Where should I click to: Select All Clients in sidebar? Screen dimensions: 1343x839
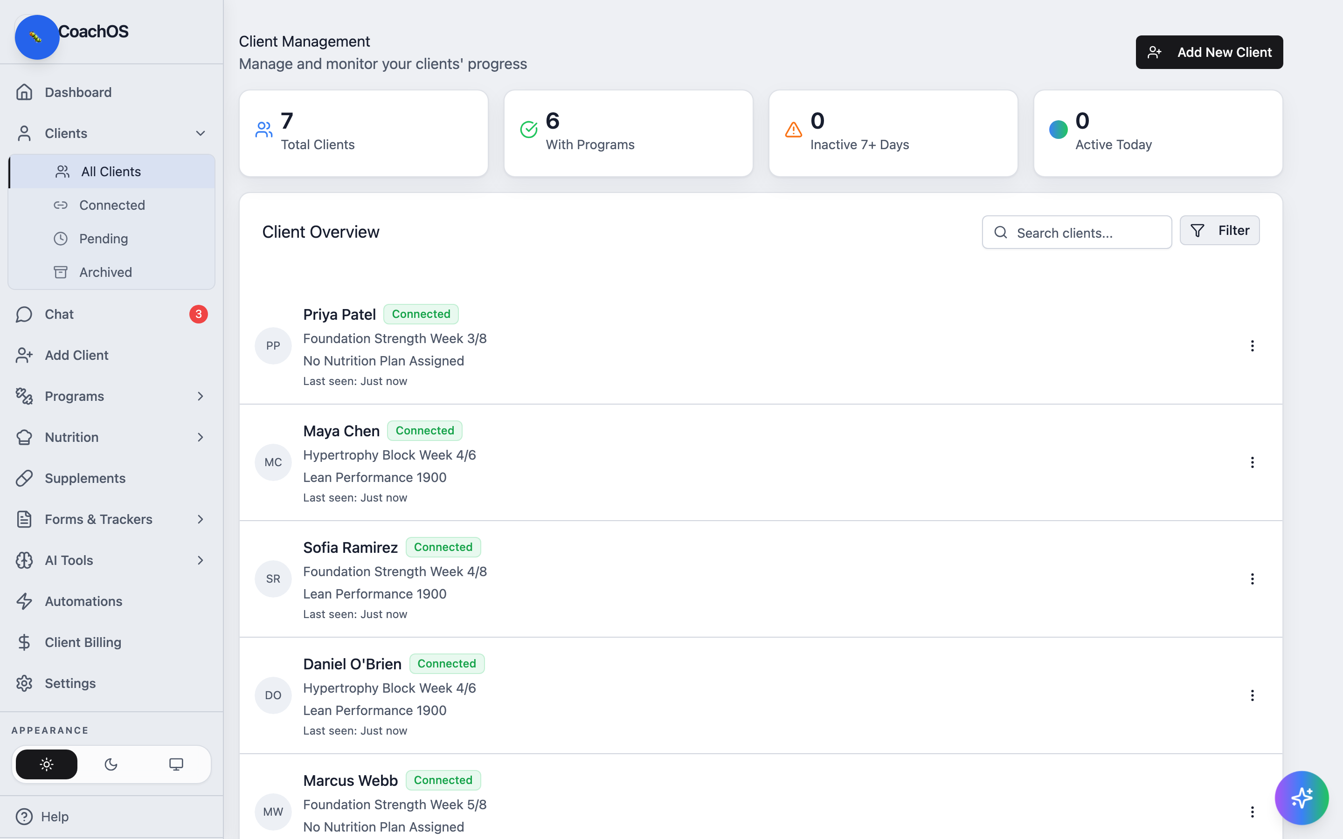(x=112, y=172)
